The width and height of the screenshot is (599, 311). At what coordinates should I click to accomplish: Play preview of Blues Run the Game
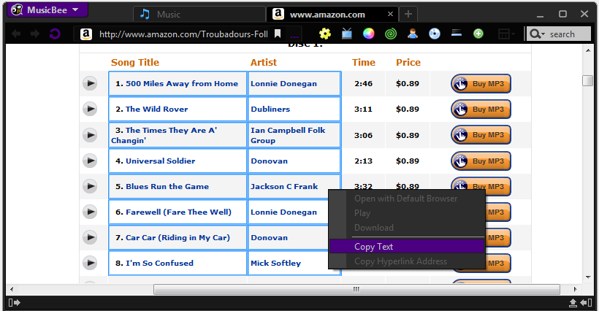coord(90,186)
